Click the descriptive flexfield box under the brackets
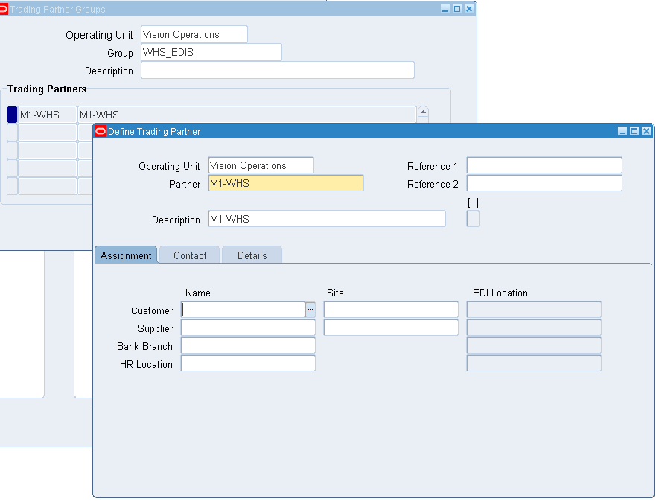 pyautogui.click(x=473, y=219)
